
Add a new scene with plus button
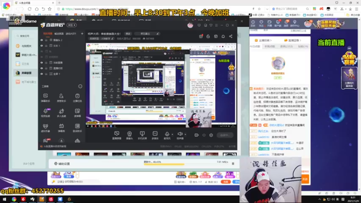[82, 33]
